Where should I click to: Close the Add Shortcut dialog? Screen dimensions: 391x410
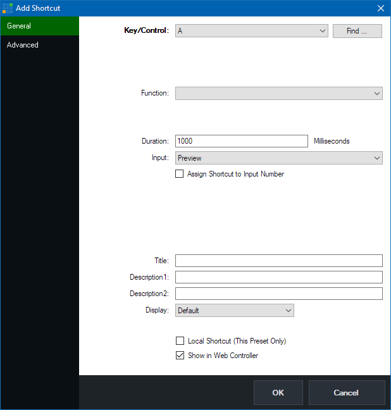pyautogui.click(x=380, y=8)
